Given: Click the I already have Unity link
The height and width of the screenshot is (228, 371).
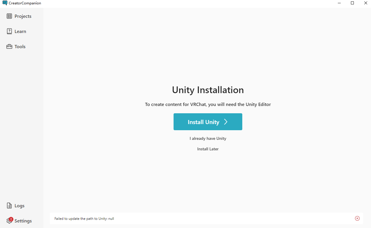Looking at the screenshot, I should tap(208, 138).
